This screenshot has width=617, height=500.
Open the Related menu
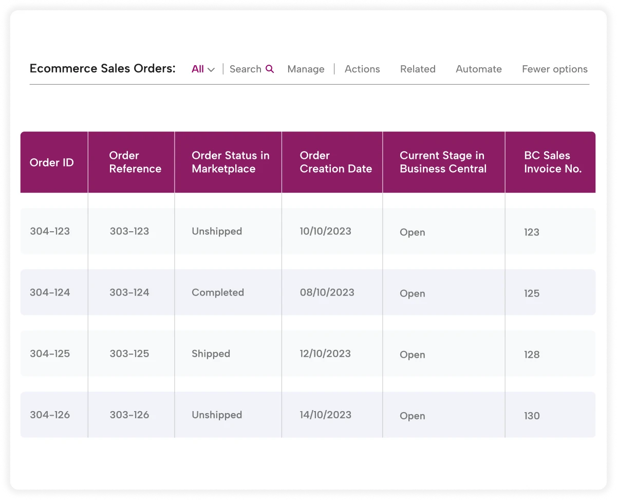418,69
